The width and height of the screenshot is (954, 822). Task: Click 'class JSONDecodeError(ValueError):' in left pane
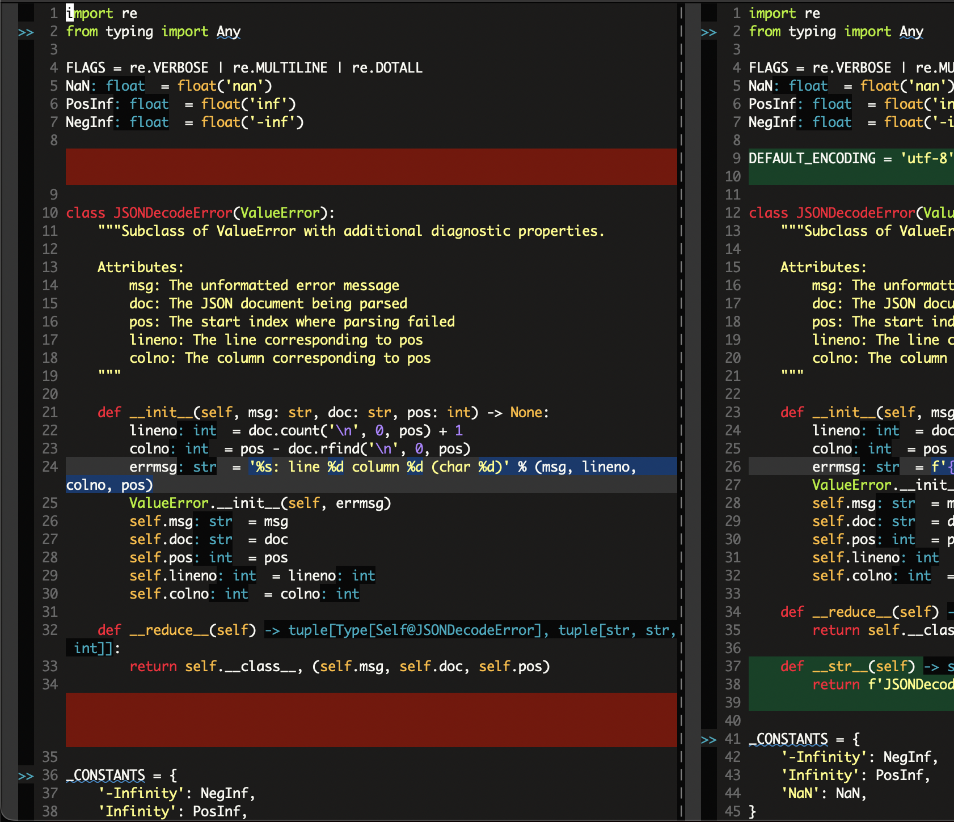[x=201, y=213]
